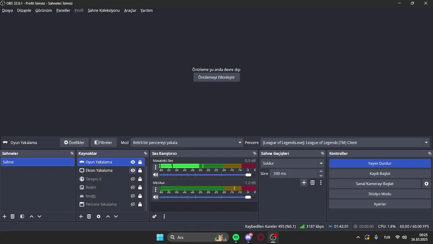Mute Masaüstü Ses speaker icon
Image resolution: width=433 pixels, height=244 pixels.
156,175
